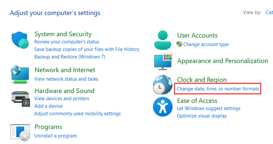Click the Programs disc icon
The image size is (273, 144).
[x=20, y=133]
